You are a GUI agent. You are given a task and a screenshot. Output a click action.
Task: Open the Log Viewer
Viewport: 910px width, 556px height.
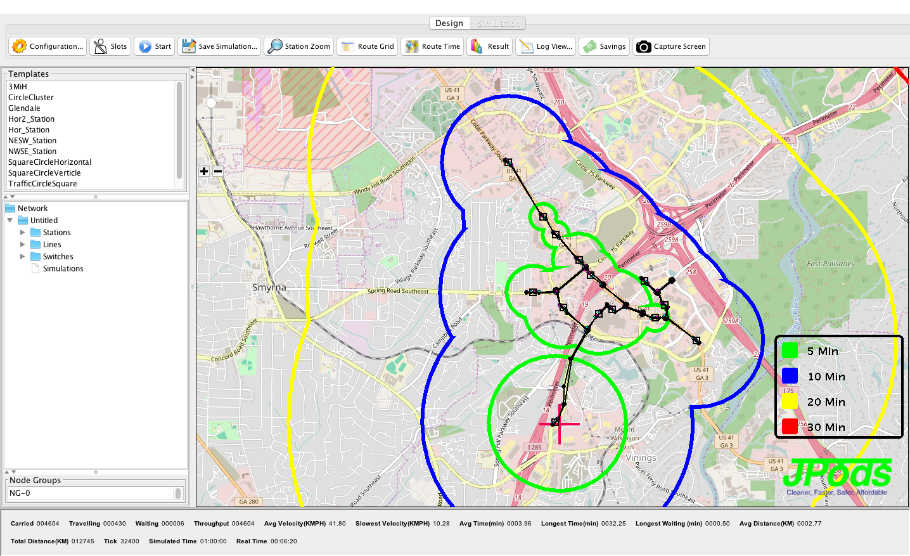[x=546, y=46]
